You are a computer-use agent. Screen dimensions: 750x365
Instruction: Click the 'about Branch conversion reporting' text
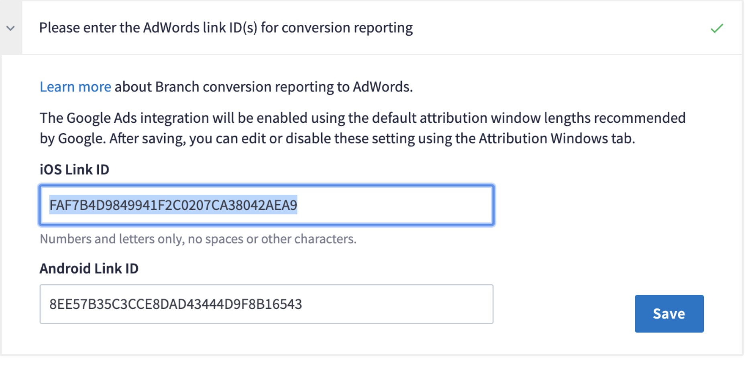[x=264, y=87]
